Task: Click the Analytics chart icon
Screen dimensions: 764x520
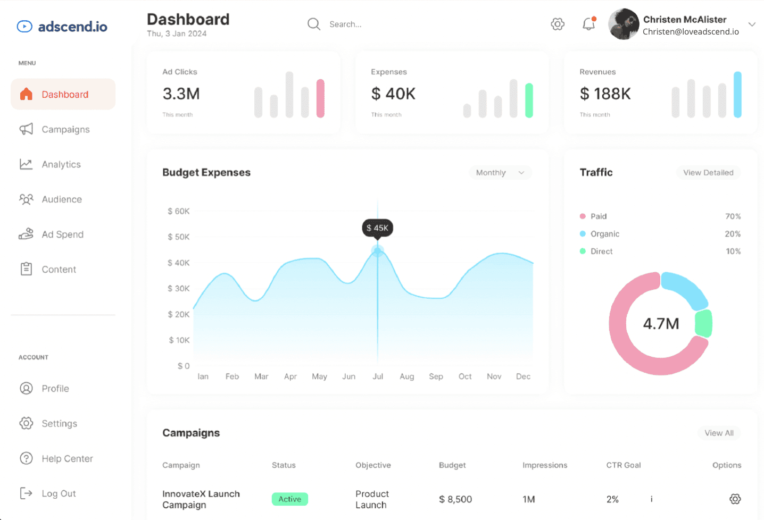Action: [26, 164]
